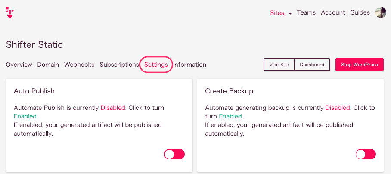Switch to the Overview tab
The image size is (391, 174).
(19, 65)
